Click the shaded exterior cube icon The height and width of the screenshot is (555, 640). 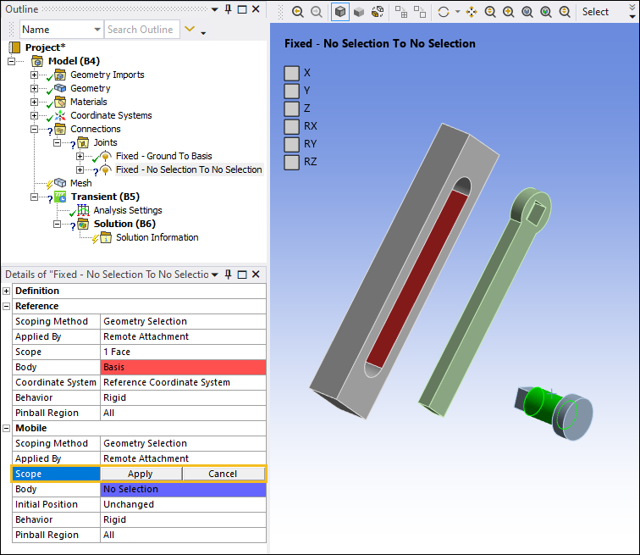point(358,12)
